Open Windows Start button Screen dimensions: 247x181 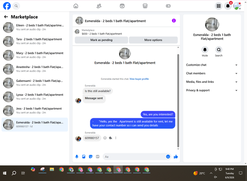[x=4, y=173]
